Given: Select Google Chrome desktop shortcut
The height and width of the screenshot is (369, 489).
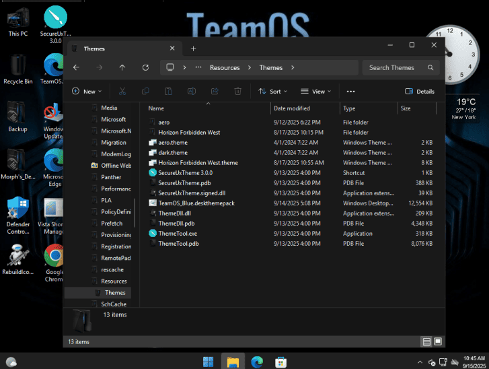Looking at the screenshot, I should pos(54,263).
